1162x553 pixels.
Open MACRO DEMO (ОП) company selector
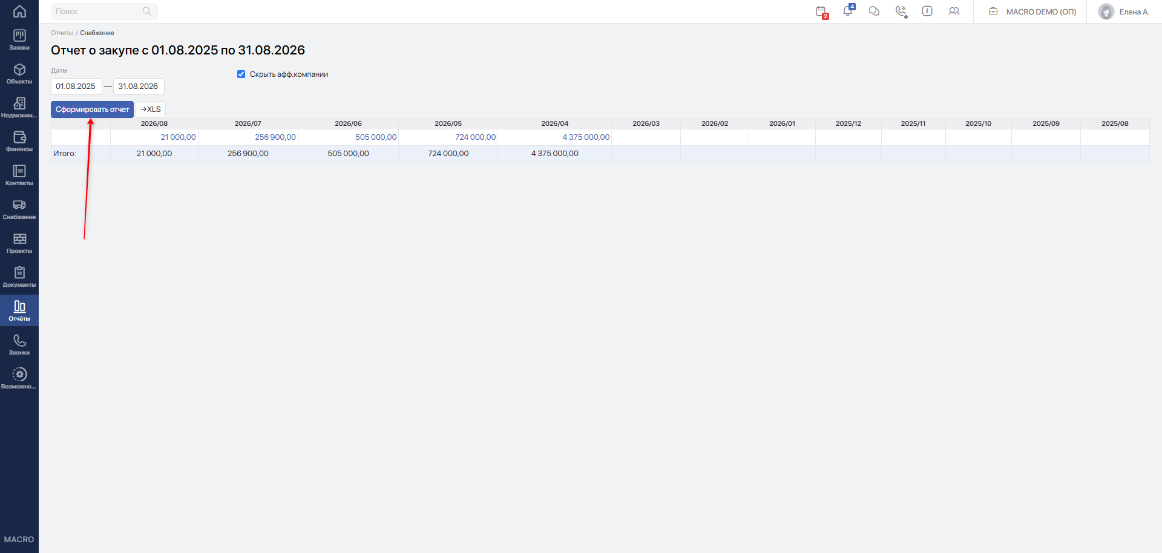(x=1032, y=11)
